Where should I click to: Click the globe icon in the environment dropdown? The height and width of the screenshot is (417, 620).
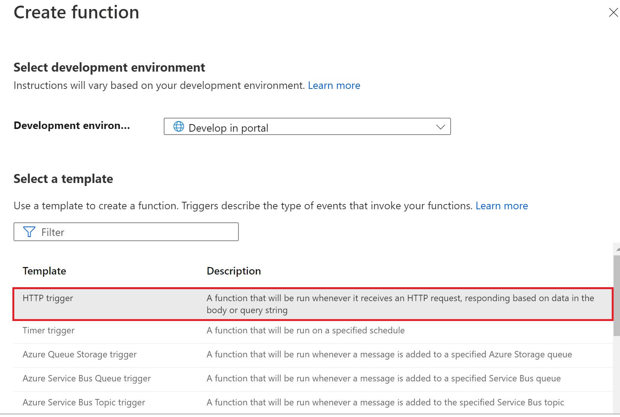point(179,127)
